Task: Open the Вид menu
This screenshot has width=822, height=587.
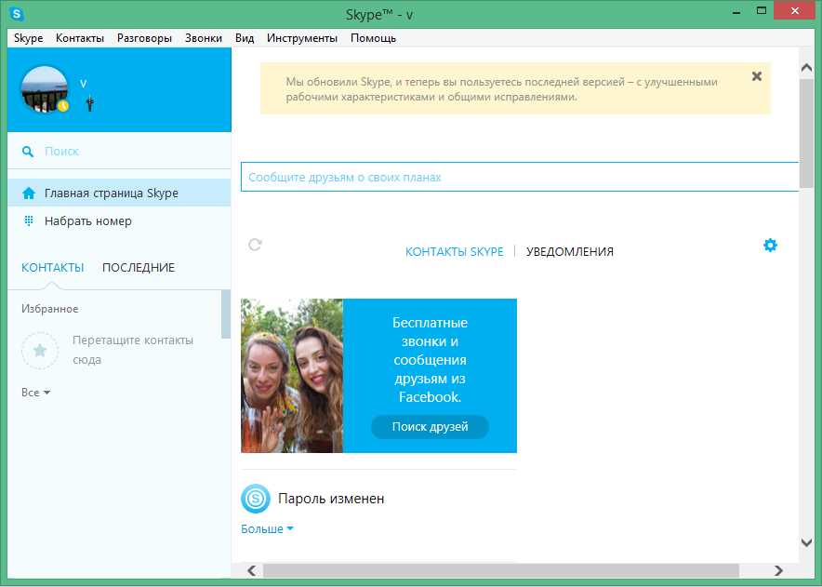Action: (x=245, y=38)
